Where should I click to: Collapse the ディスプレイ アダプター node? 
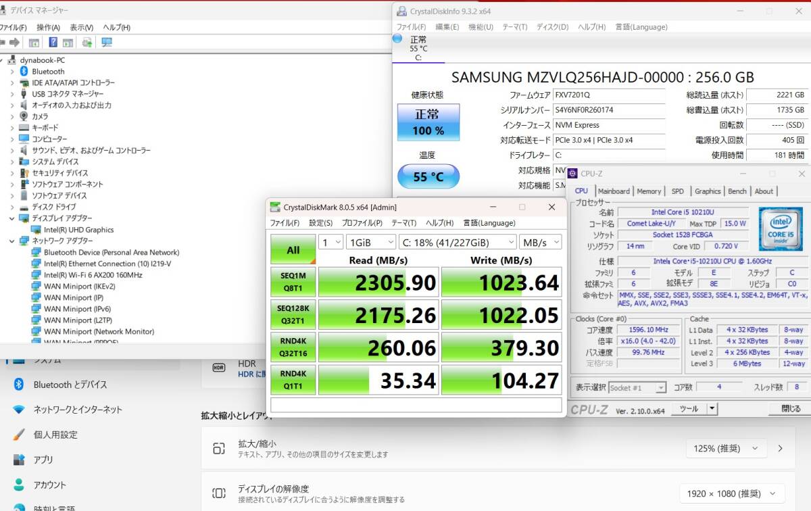coord(11,218)
